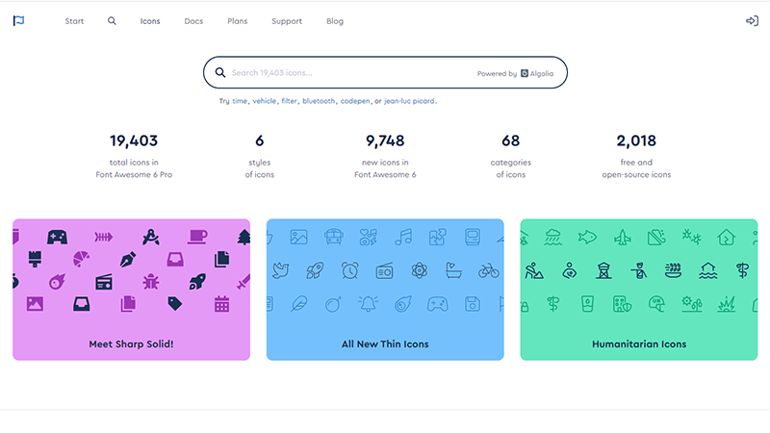Click the bicycle icon
Viewport: 770px width, 433px height.
click(x=489, y=270)
